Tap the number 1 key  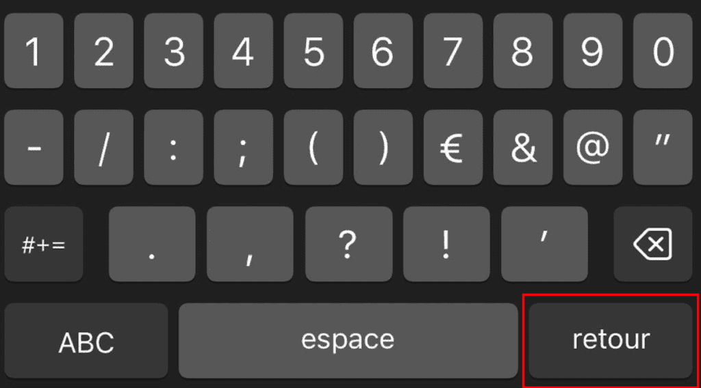(x=34, y=51)
